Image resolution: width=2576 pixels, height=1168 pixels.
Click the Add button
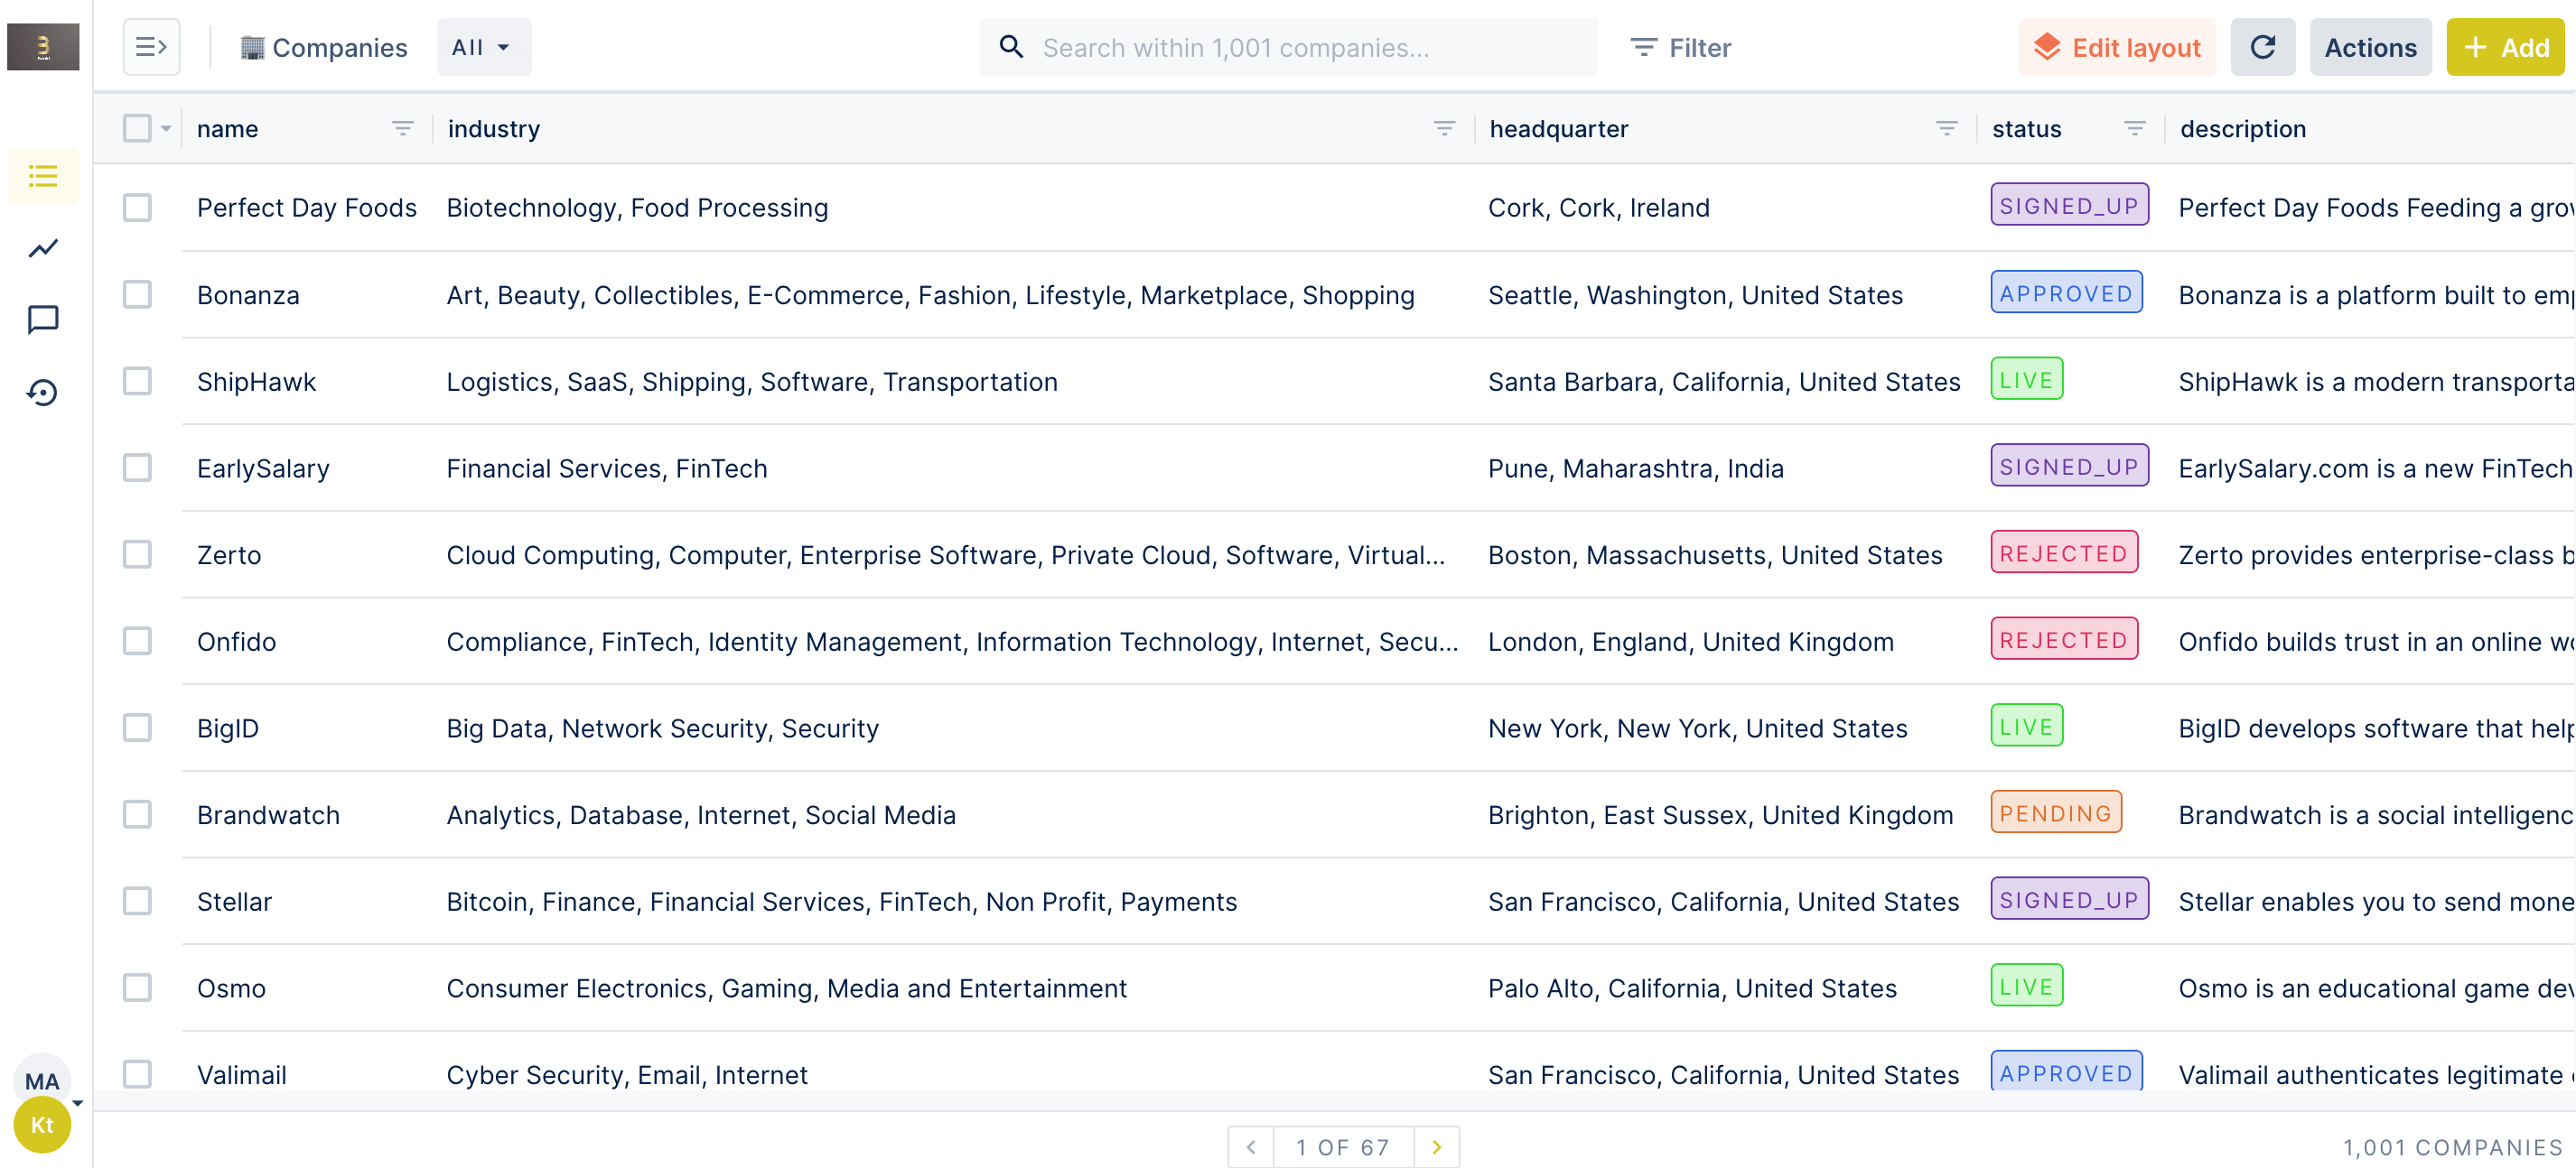(2505, 47)
